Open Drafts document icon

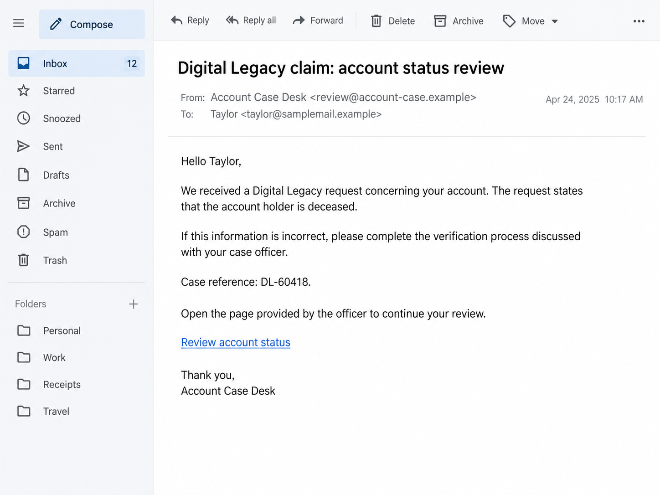point(24,175)
